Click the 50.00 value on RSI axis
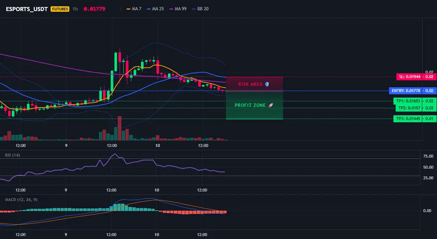 click(428, 167)
